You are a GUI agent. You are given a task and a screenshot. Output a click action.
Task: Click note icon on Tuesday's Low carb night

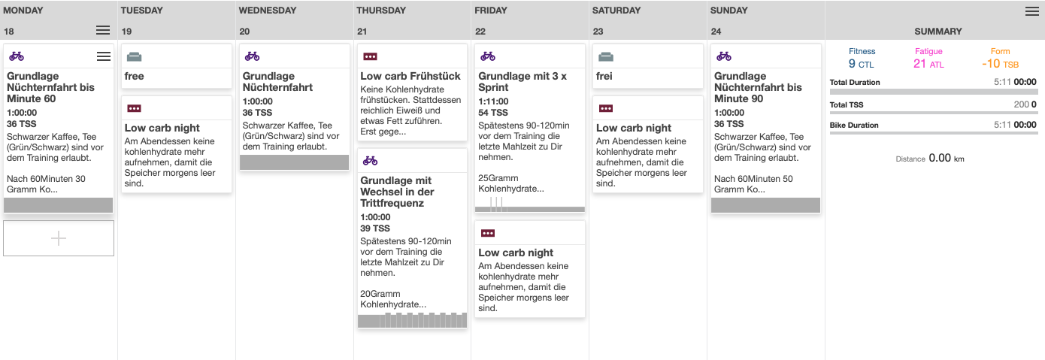click(x=135, y=108)
